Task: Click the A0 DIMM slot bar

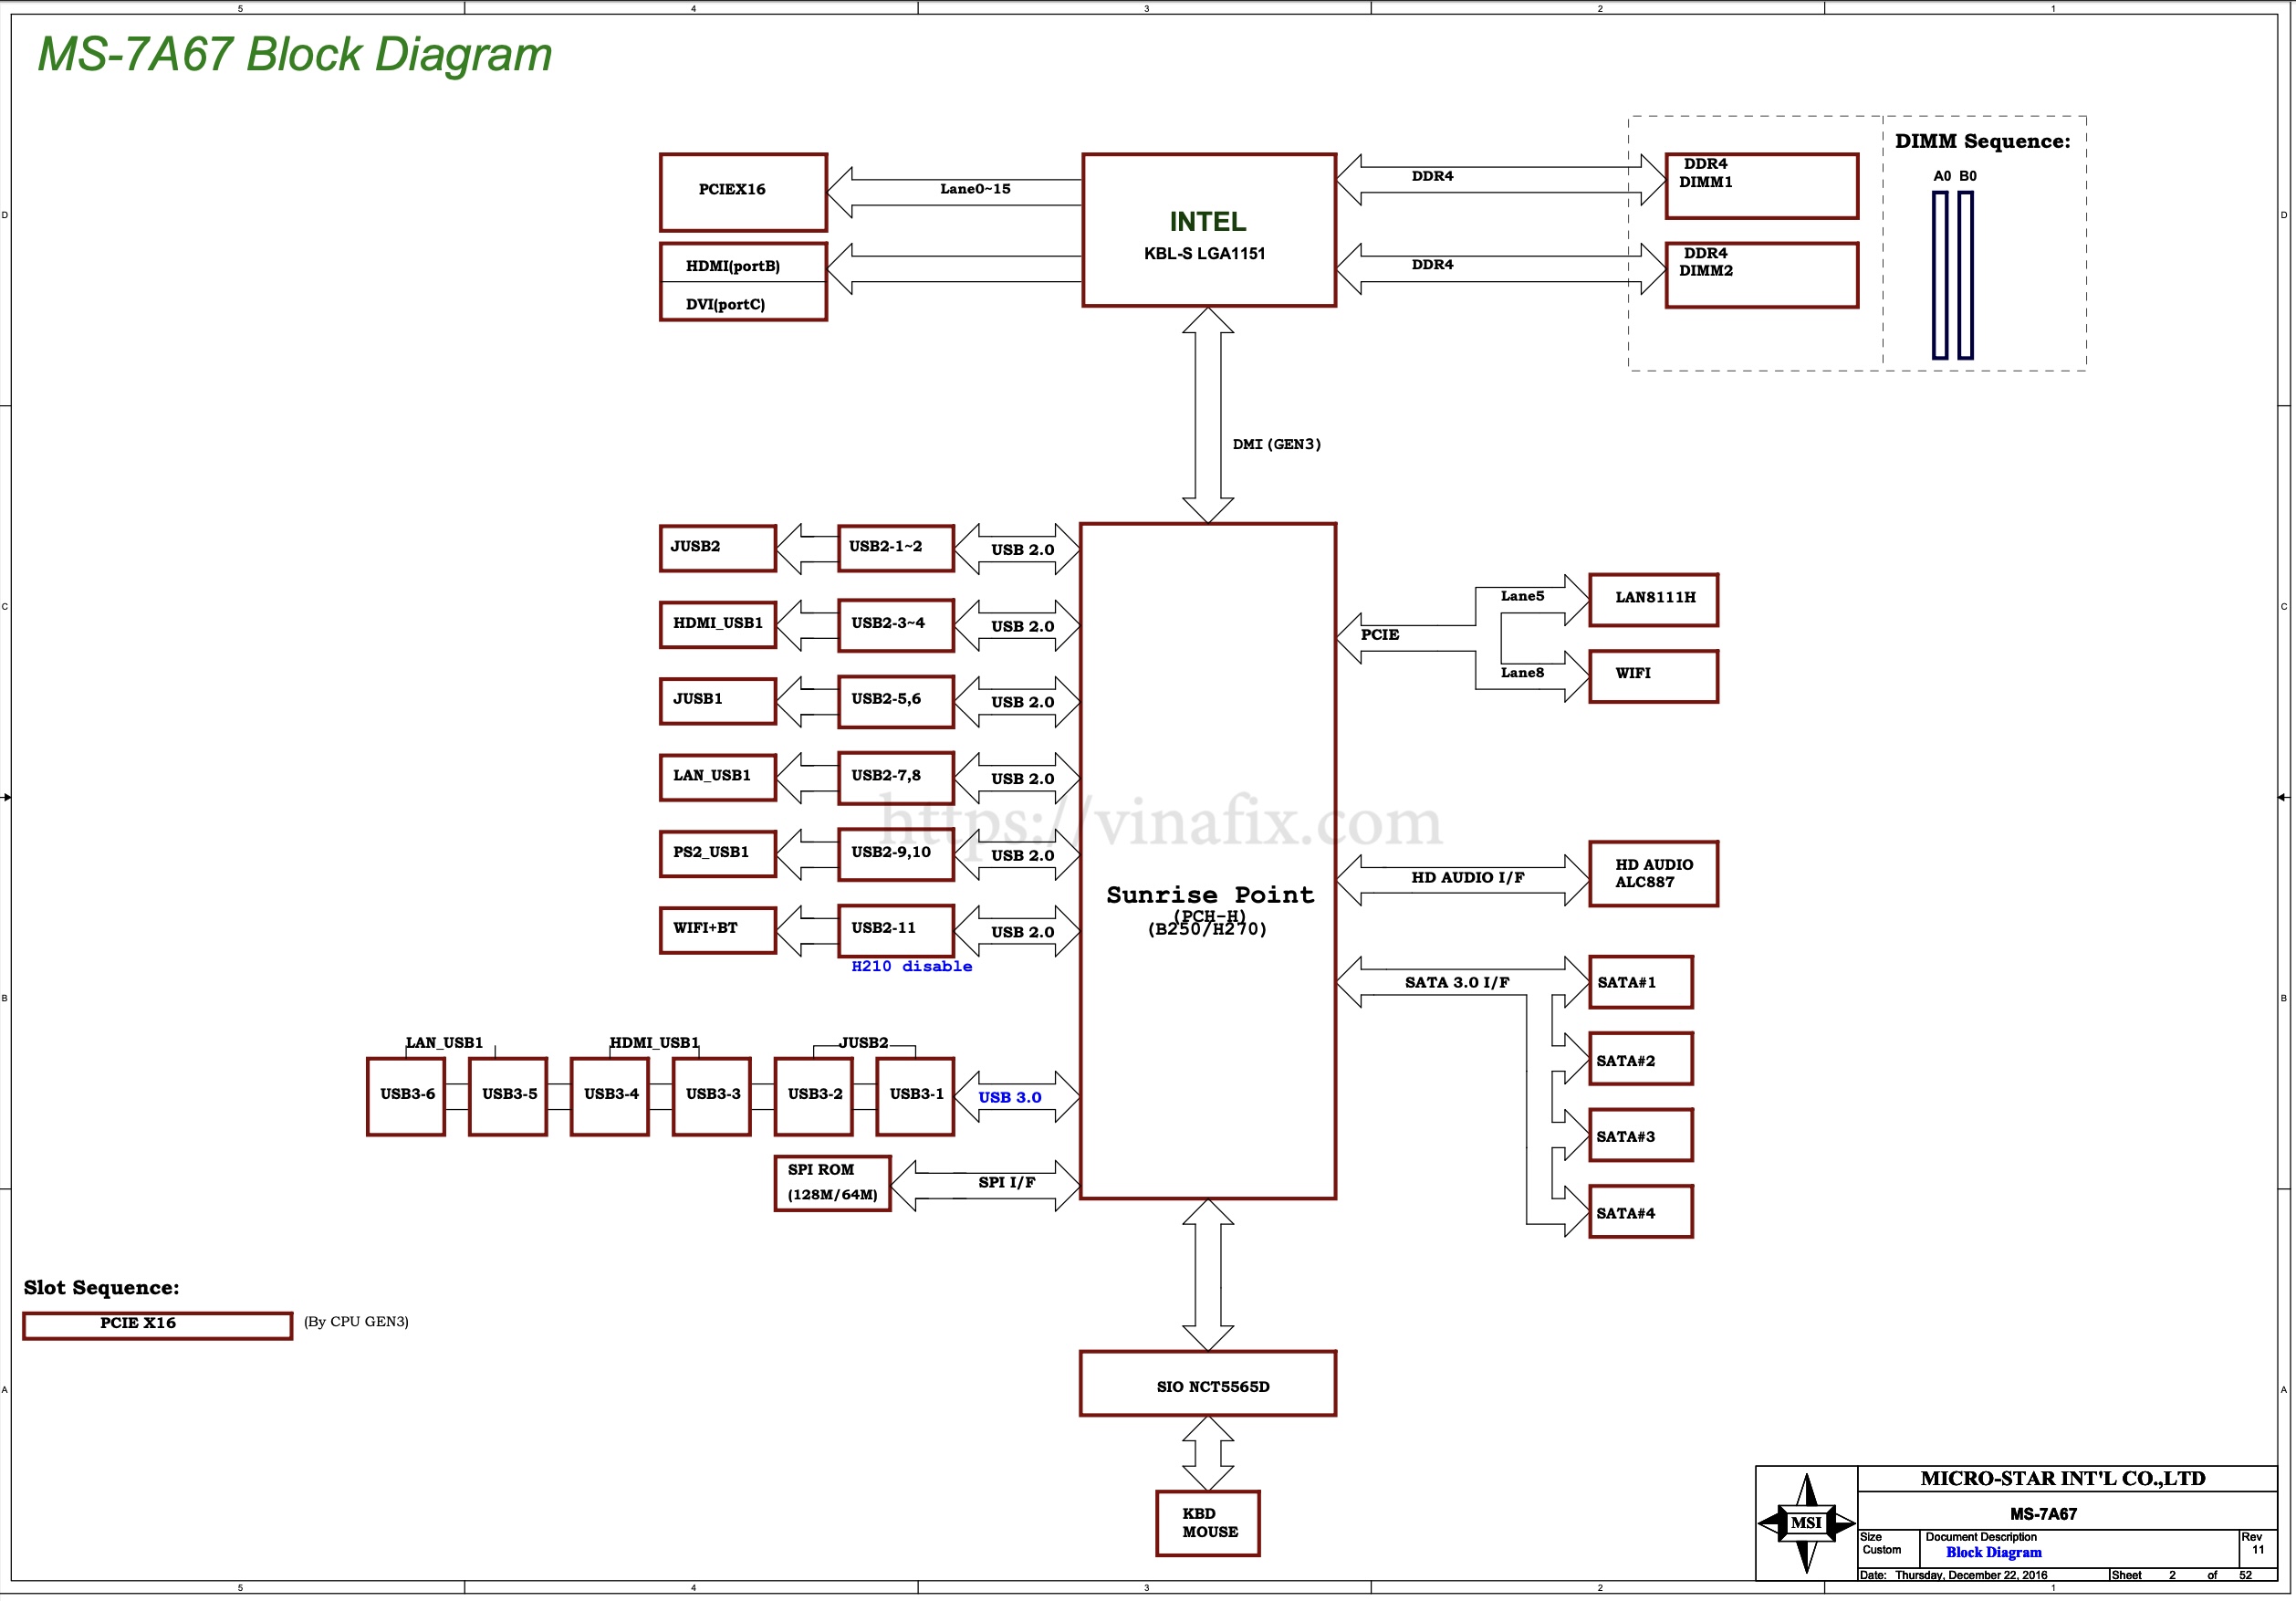Action: point(1940,275)
